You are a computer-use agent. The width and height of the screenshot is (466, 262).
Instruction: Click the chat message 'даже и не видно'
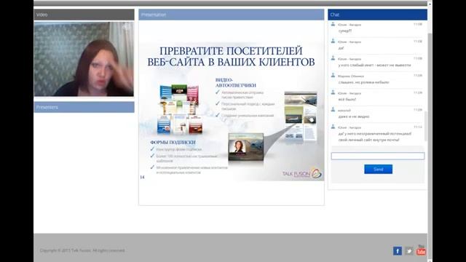354,116
